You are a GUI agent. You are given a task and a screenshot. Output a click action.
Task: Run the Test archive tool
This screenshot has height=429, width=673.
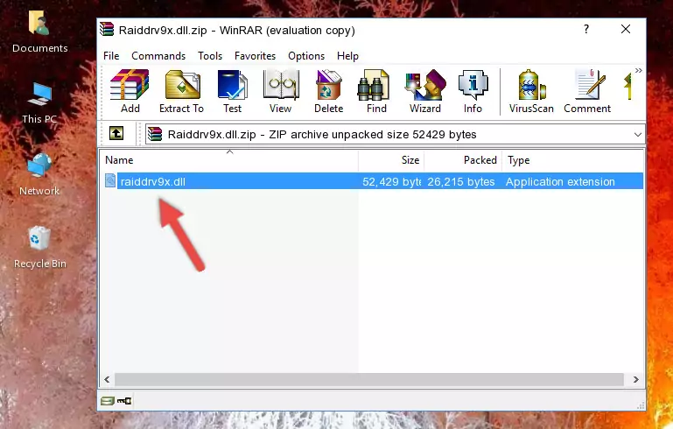coord(232,91)
